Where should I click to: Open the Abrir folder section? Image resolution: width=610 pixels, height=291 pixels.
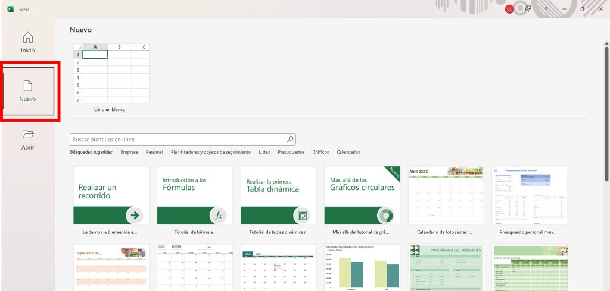[x=27, y=140]
